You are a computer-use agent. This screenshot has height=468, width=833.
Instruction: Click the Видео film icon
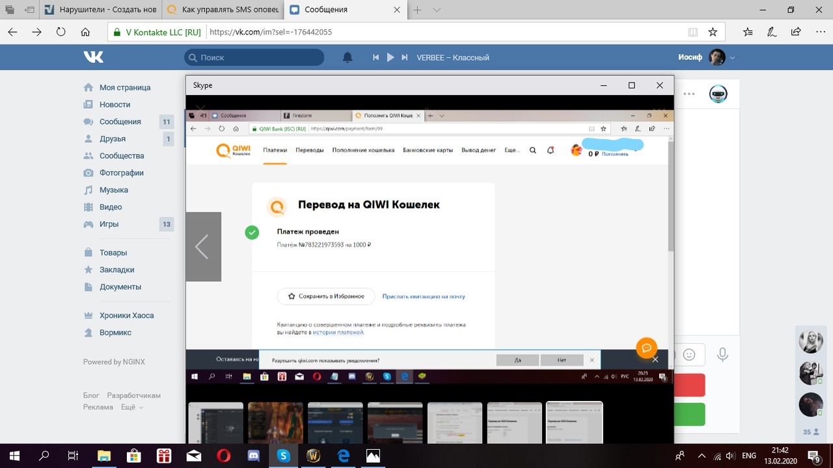tap(88, 207)
